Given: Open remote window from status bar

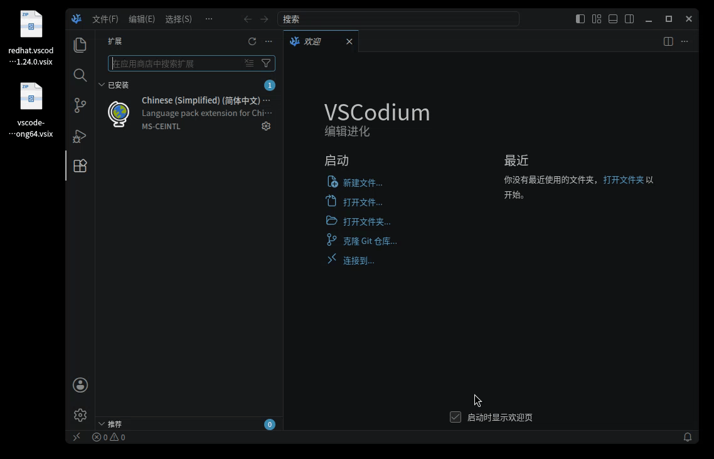Looking at the screenshot, I should 77,436.
